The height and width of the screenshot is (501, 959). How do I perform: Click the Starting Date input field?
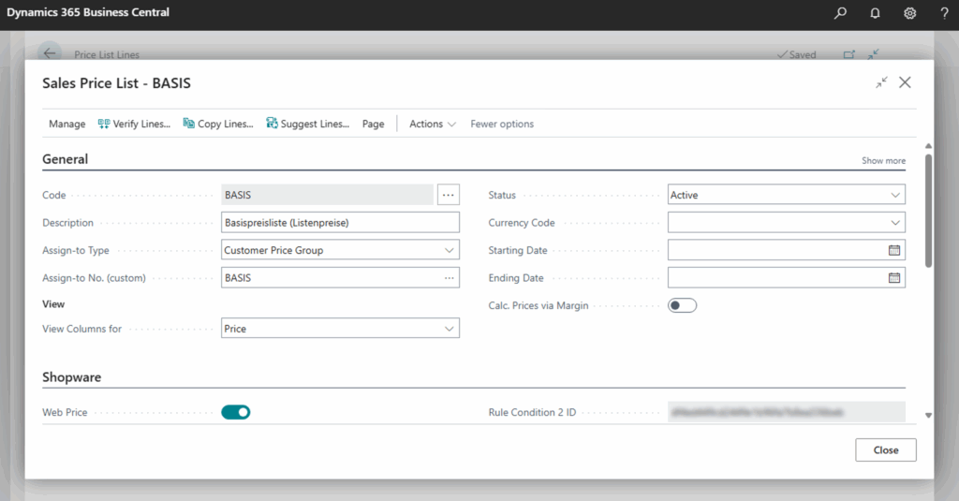(787, 250)
